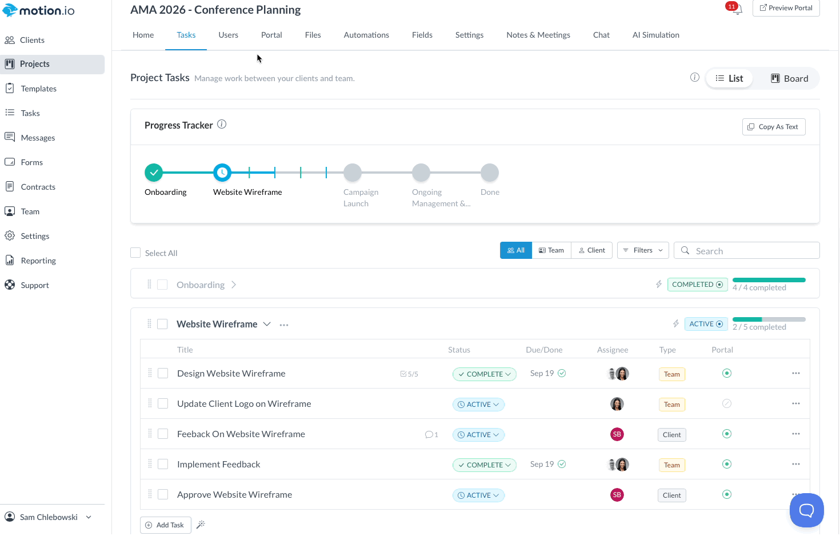Open three-dot menu for Design Website Wireframe

click(x=796, y=373)
